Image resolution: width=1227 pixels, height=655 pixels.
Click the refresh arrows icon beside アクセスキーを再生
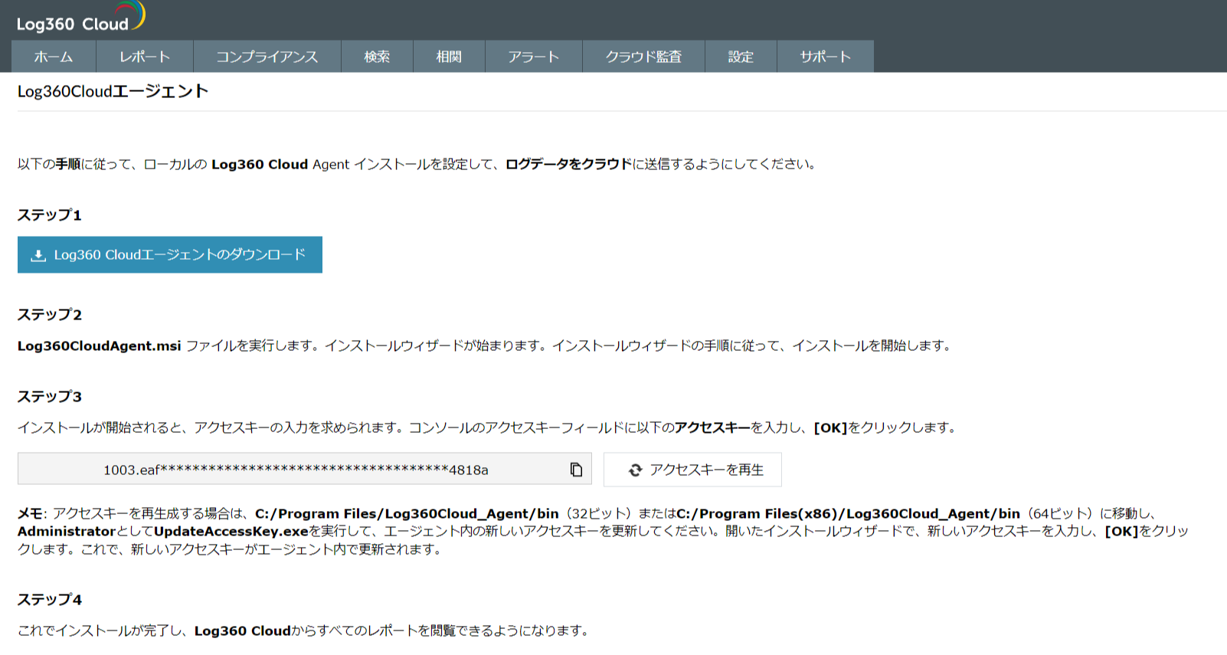point(635,470)
